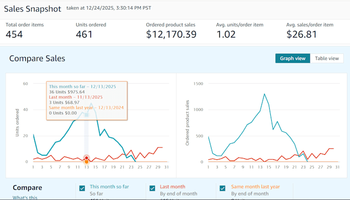Click the Compare label beside the legend checkboxes
Image resolution: width=350 pixels, height=200 pixels.
(x=27, y=188)
